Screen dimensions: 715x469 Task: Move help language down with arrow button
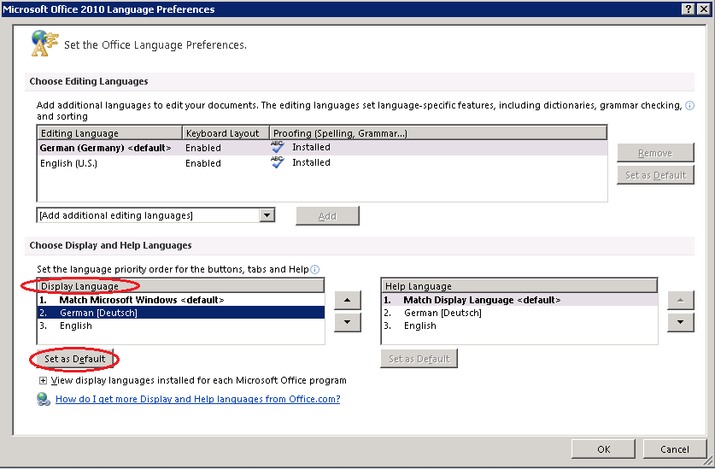pyautogui.click(x=679, y=322)
